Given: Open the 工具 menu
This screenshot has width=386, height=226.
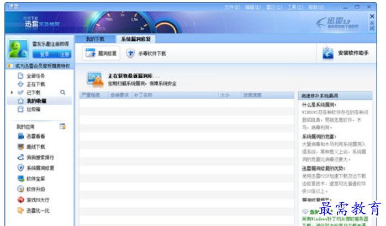Looking at the screenshot, I should tap(295, 7).
